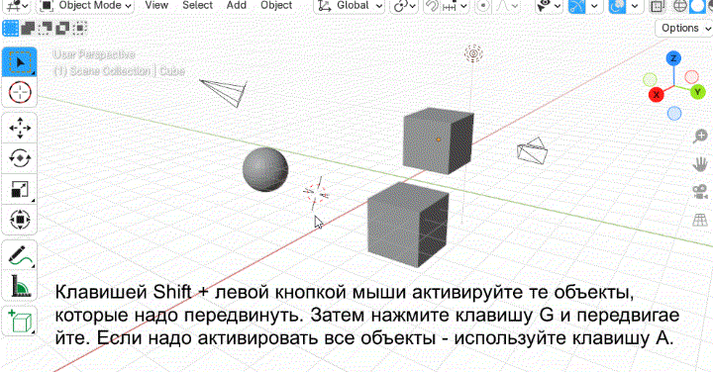Click the '(1) Scene Collection | Cube' label
This screenshot has width=713, height=372.
click(x=119, y=71)
